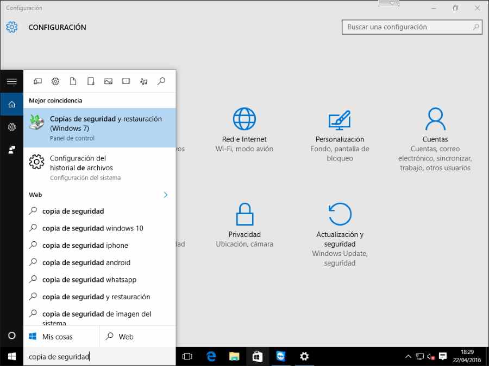The image size is (489, 366).
Task: Filter search results by photos
Action: [x=108, y=81]
